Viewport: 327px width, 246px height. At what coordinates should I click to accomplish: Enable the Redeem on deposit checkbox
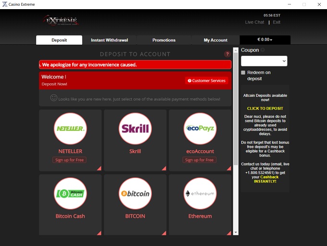pos(243,73)
